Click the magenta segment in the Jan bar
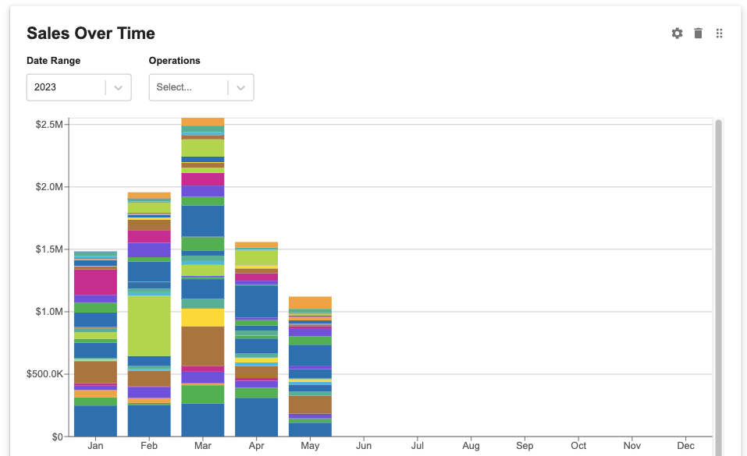This screenshot has height=456, width=747. 95,281
